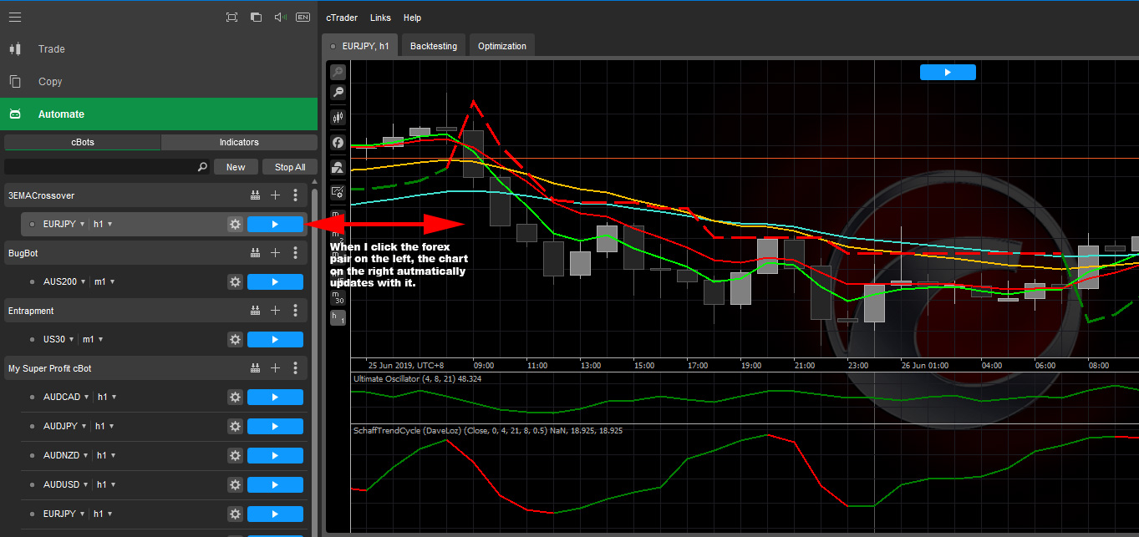
Task: Click the detached windows layout icon
Action: click(256, 17)
